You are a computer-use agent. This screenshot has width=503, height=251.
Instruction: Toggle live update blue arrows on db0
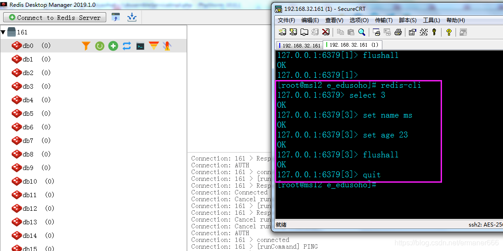point(127,46)
